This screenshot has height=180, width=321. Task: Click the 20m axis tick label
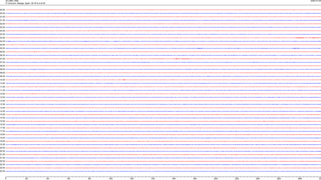pyautogui.click(x=216, y=179)
